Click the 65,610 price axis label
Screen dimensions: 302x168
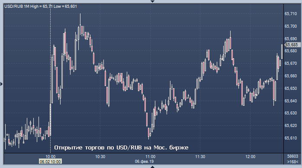click(291, 138)
